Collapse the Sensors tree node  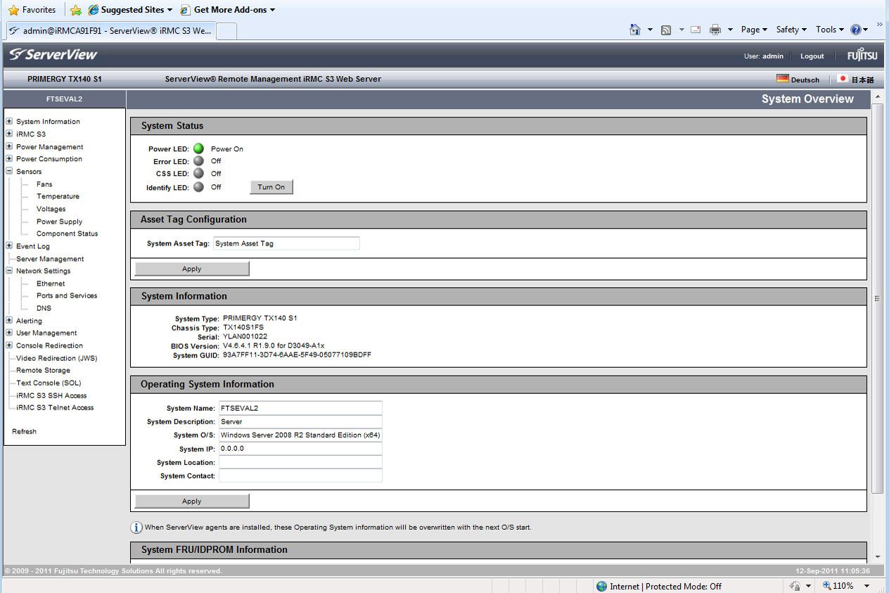pyautogui.click(x=9, y=171)
